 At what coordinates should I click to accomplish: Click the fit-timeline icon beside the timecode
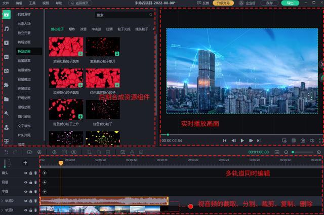pyautogui.click(x=277, y=152)
